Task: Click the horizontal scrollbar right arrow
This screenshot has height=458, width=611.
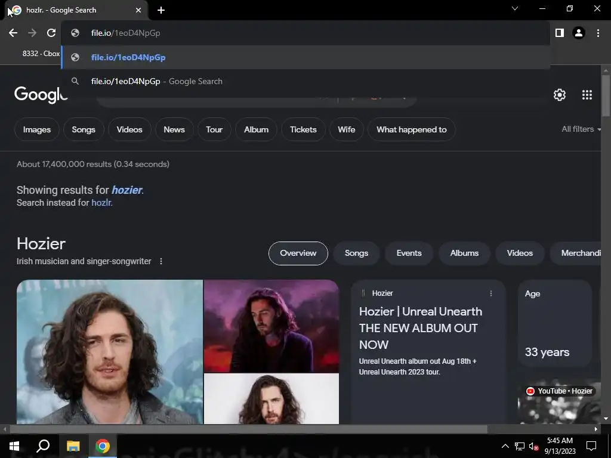Action: (596, 429)
